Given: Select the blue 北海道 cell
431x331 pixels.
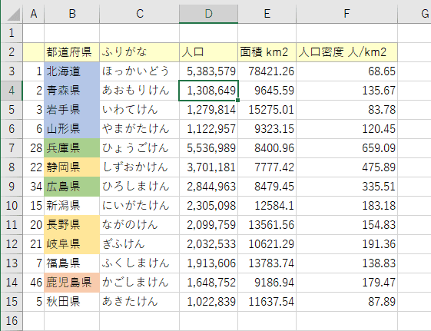Looking at the screenshot, I should tap(72, 71).
